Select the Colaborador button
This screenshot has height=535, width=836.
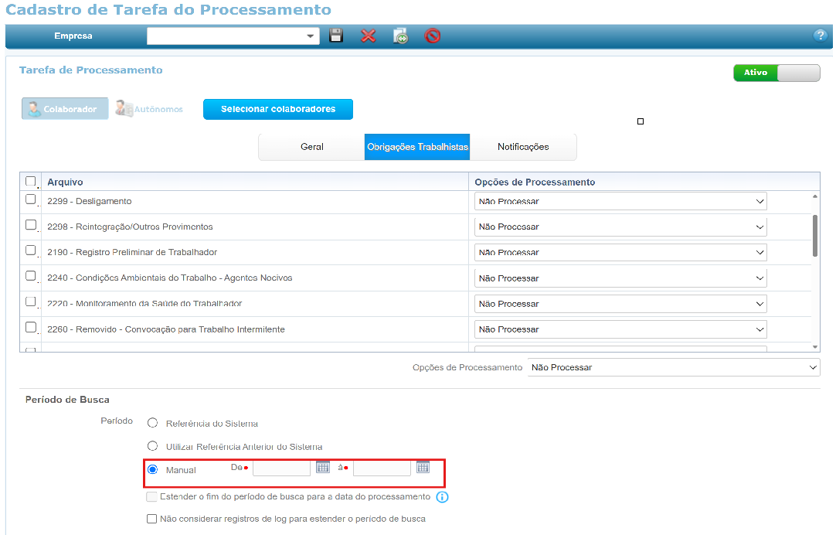tap(65, 109)
